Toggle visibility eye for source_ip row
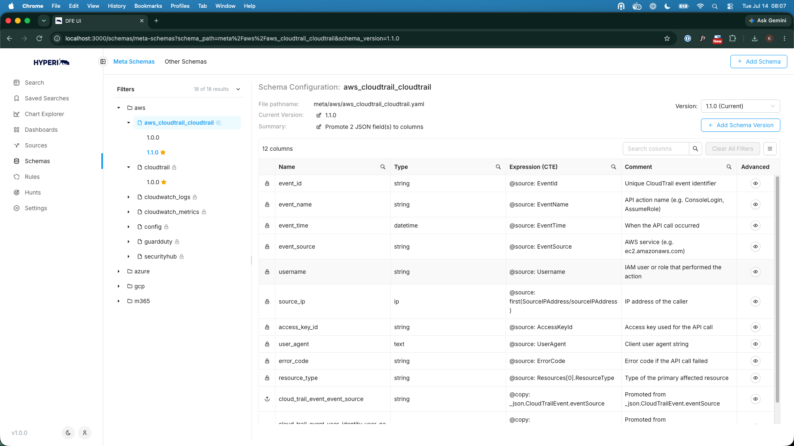Viewport: 794px width, 446px height. click(x=756, y=301)
